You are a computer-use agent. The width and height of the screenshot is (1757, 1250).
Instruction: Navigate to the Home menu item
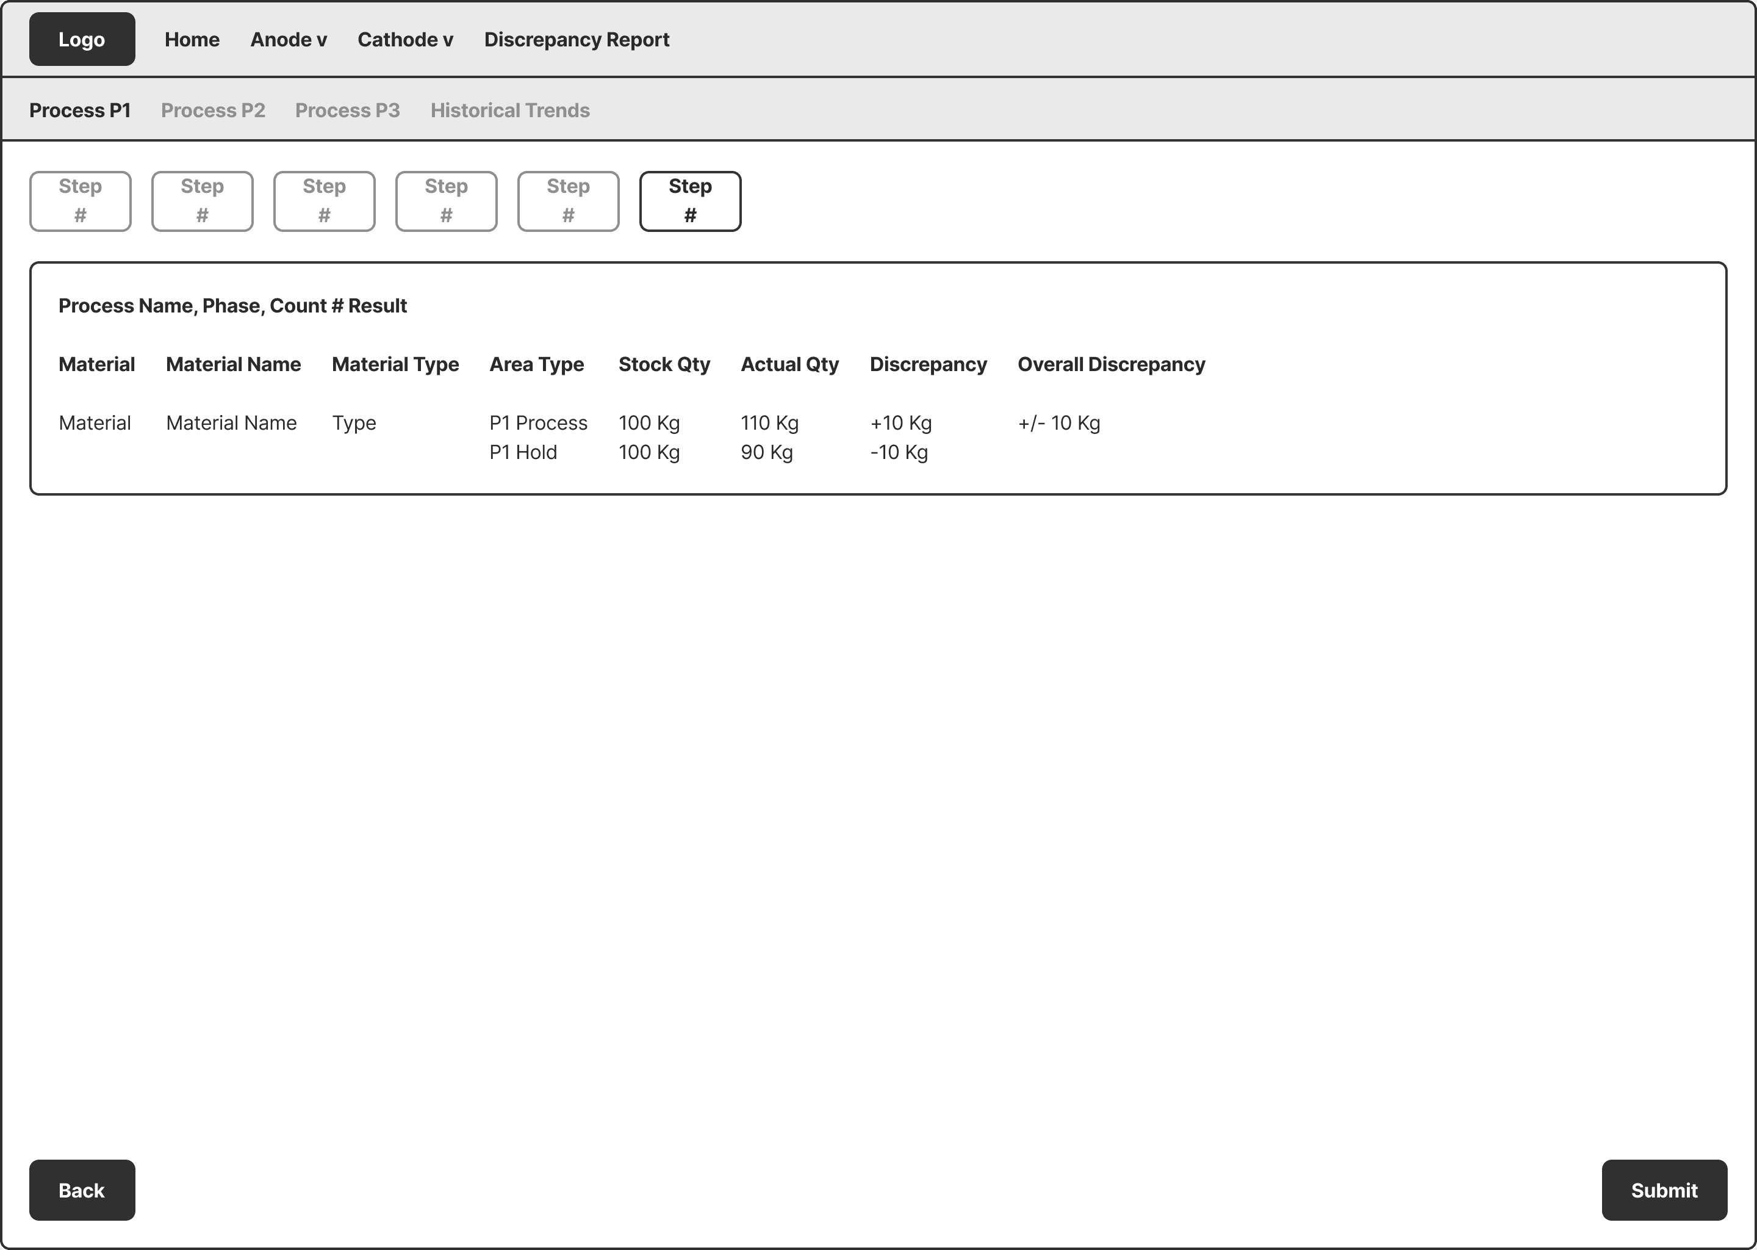pyautogui.click(x=192, y=39)
